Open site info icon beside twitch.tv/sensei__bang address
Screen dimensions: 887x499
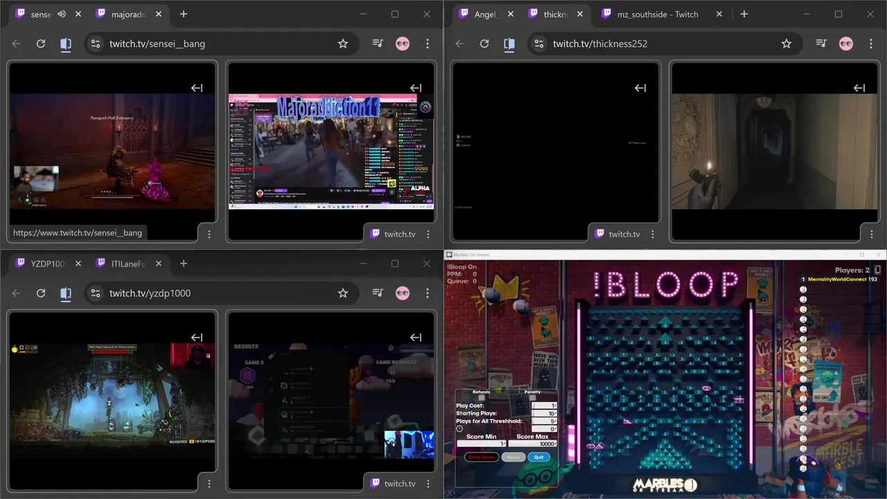[96, 44]
